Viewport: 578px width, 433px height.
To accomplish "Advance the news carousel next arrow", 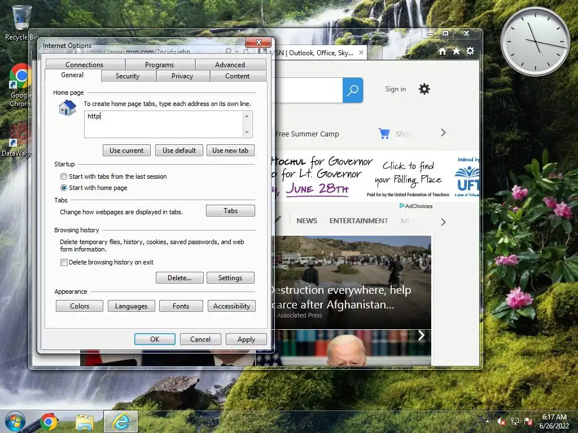I will 421,335.
